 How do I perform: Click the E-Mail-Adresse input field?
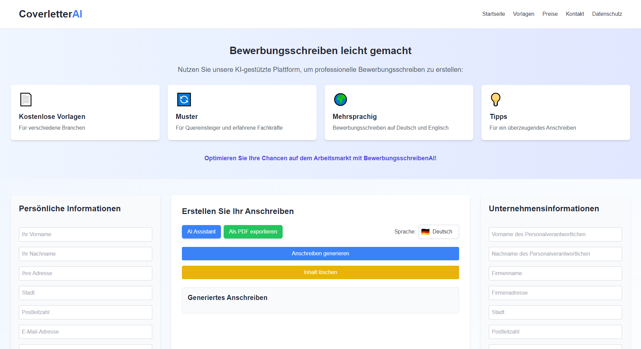point(85,332)
